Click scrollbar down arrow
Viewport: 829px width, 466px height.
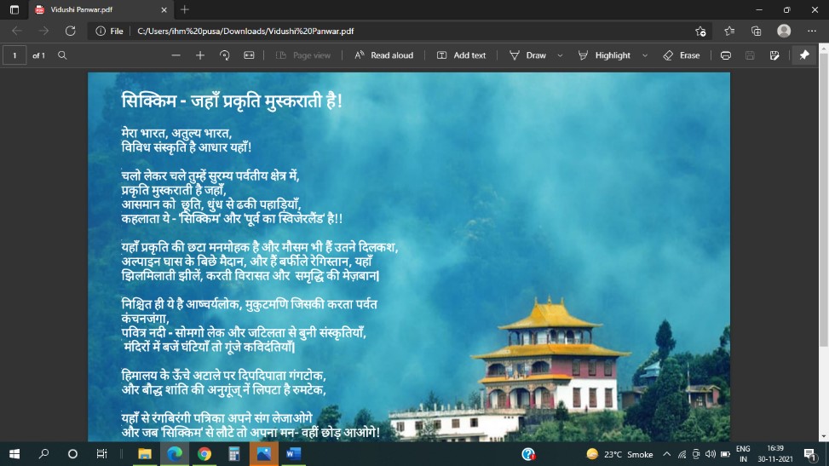[824, 436]
